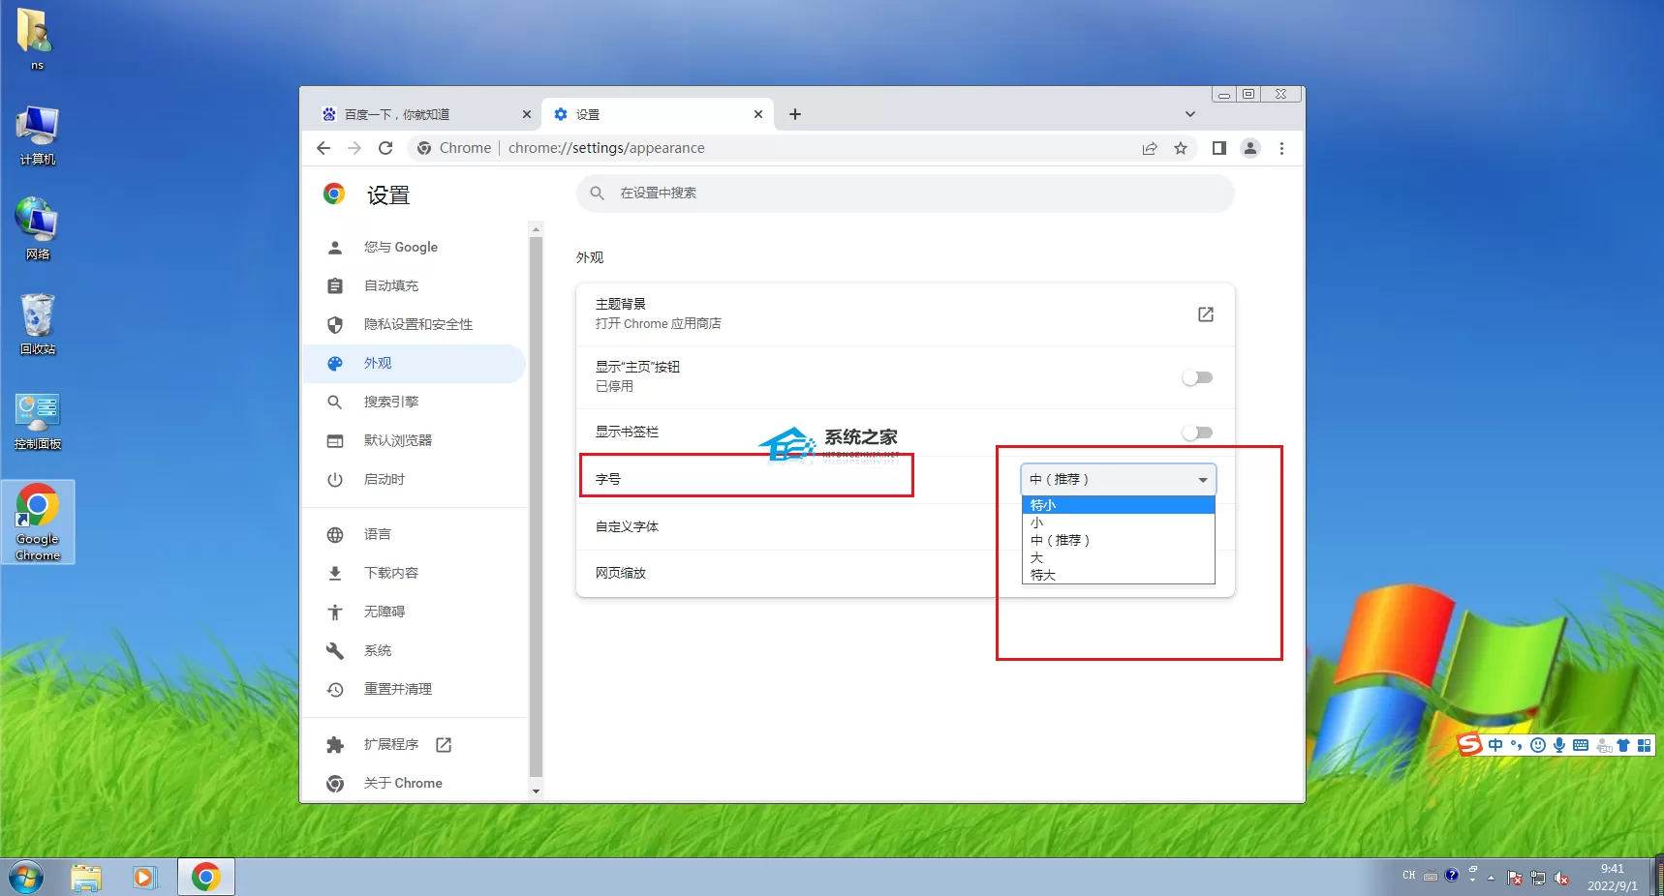Collapse the 中（推荐）font size combo box
The image size is (1664, 896).
pos(1118,479)
